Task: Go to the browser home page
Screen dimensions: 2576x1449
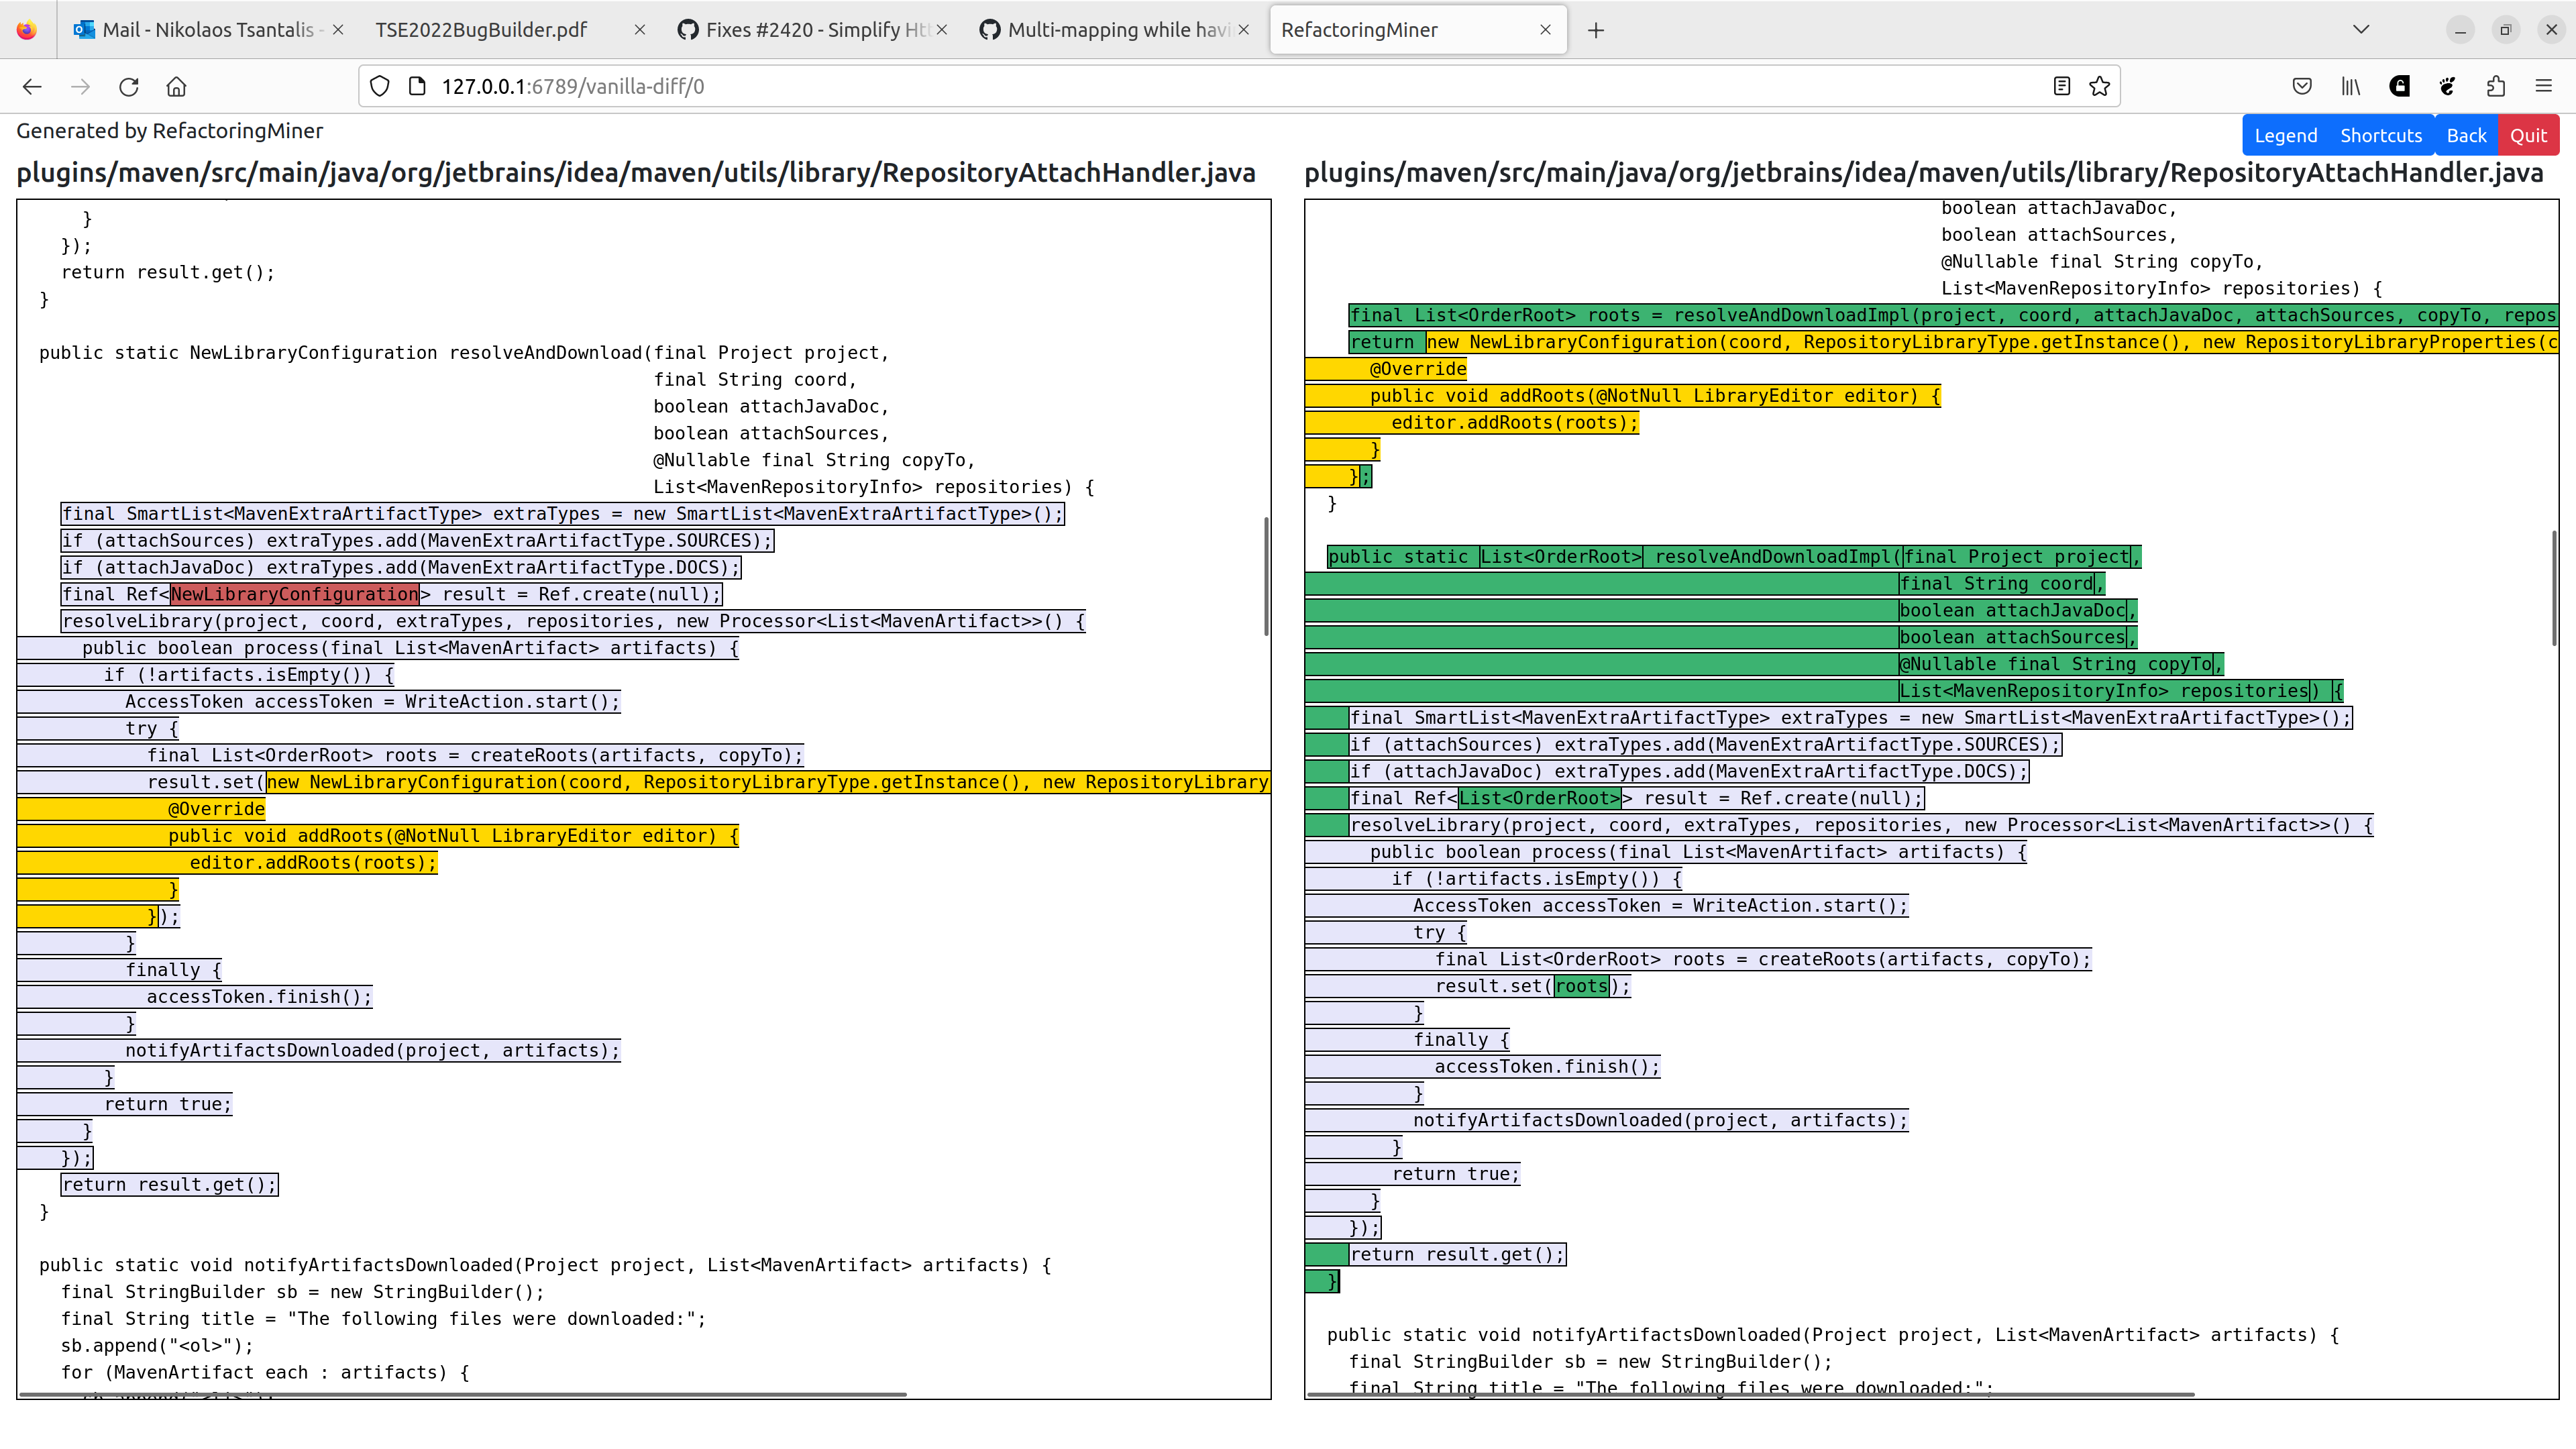Action: click(x=176, y=87)
